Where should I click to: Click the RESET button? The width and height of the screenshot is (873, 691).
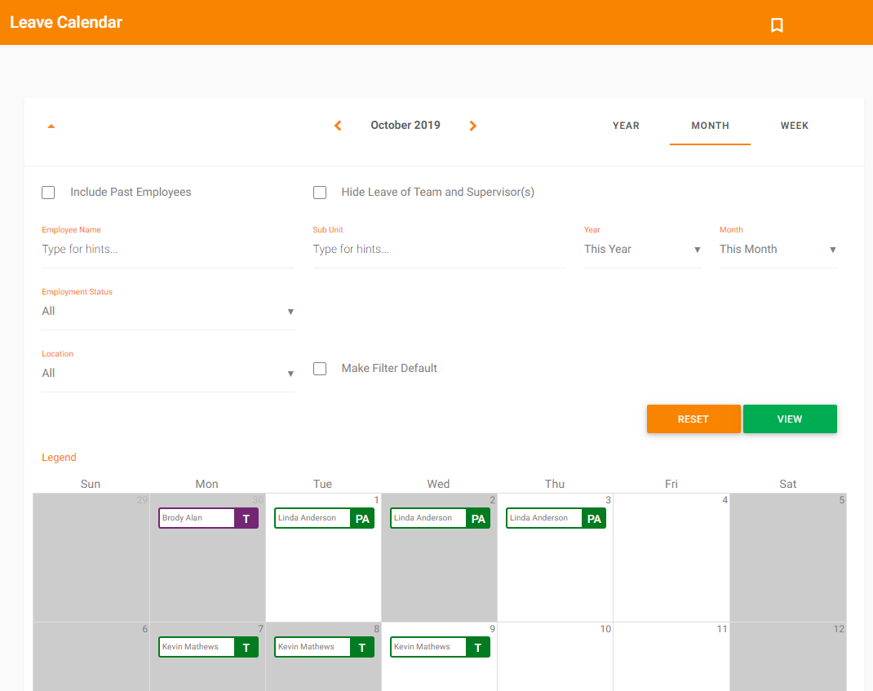click(694, 419)
